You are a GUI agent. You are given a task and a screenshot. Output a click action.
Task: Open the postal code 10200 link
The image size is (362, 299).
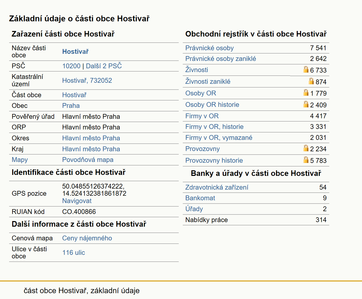tap(71, 66)
